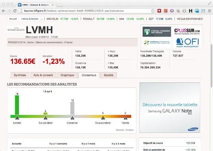Screen dimensions: 213x151
Task: Click RENAULT in the ticker
Action: 89,19
